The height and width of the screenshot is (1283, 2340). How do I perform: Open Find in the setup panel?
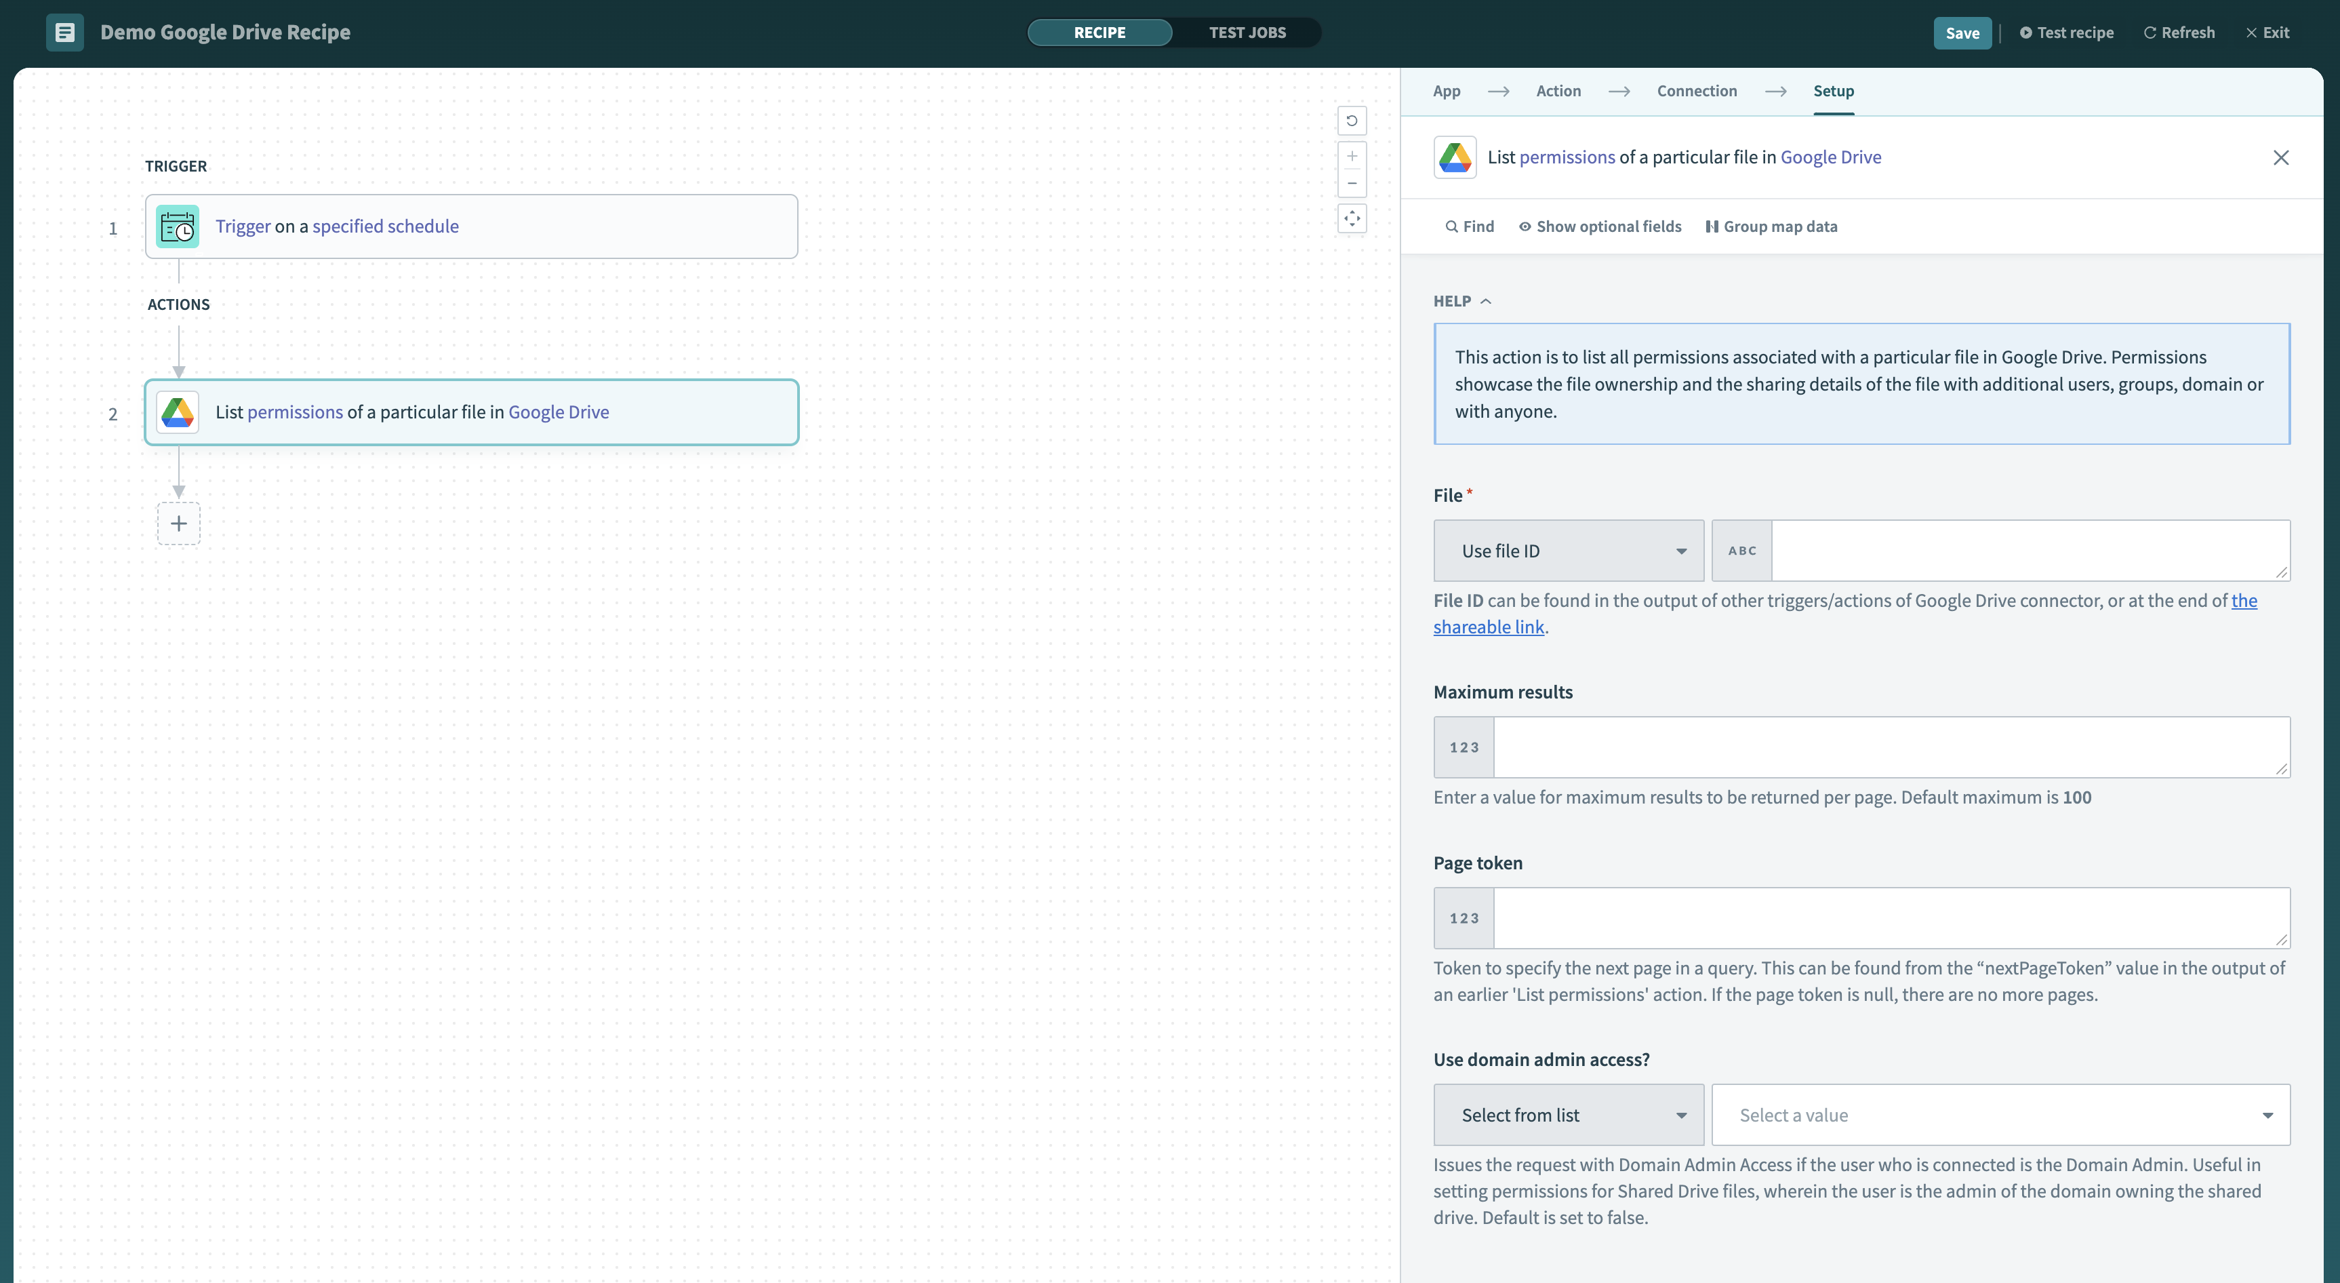(x=1469, y=226)
